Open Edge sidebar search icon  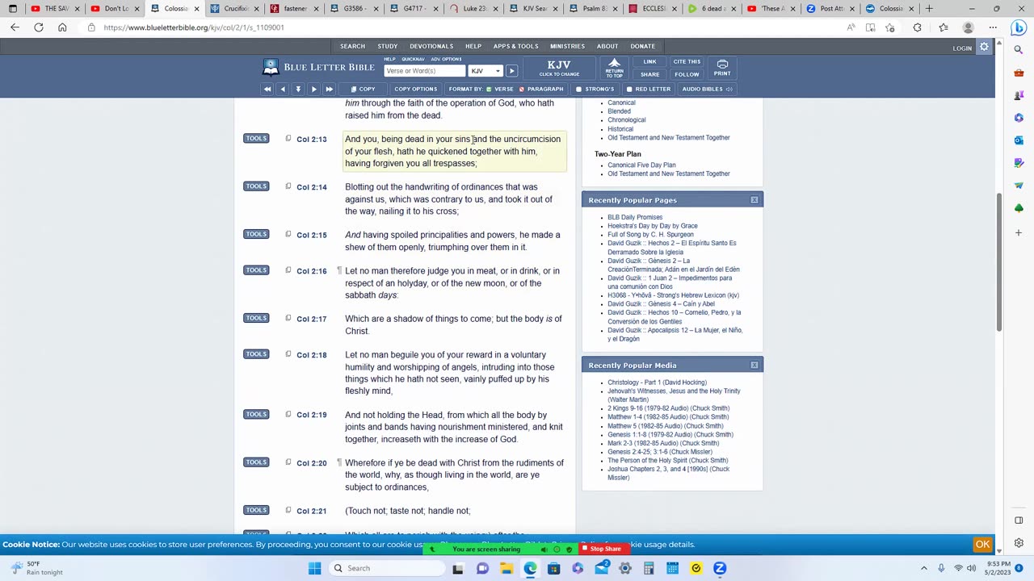(1019, 50)
